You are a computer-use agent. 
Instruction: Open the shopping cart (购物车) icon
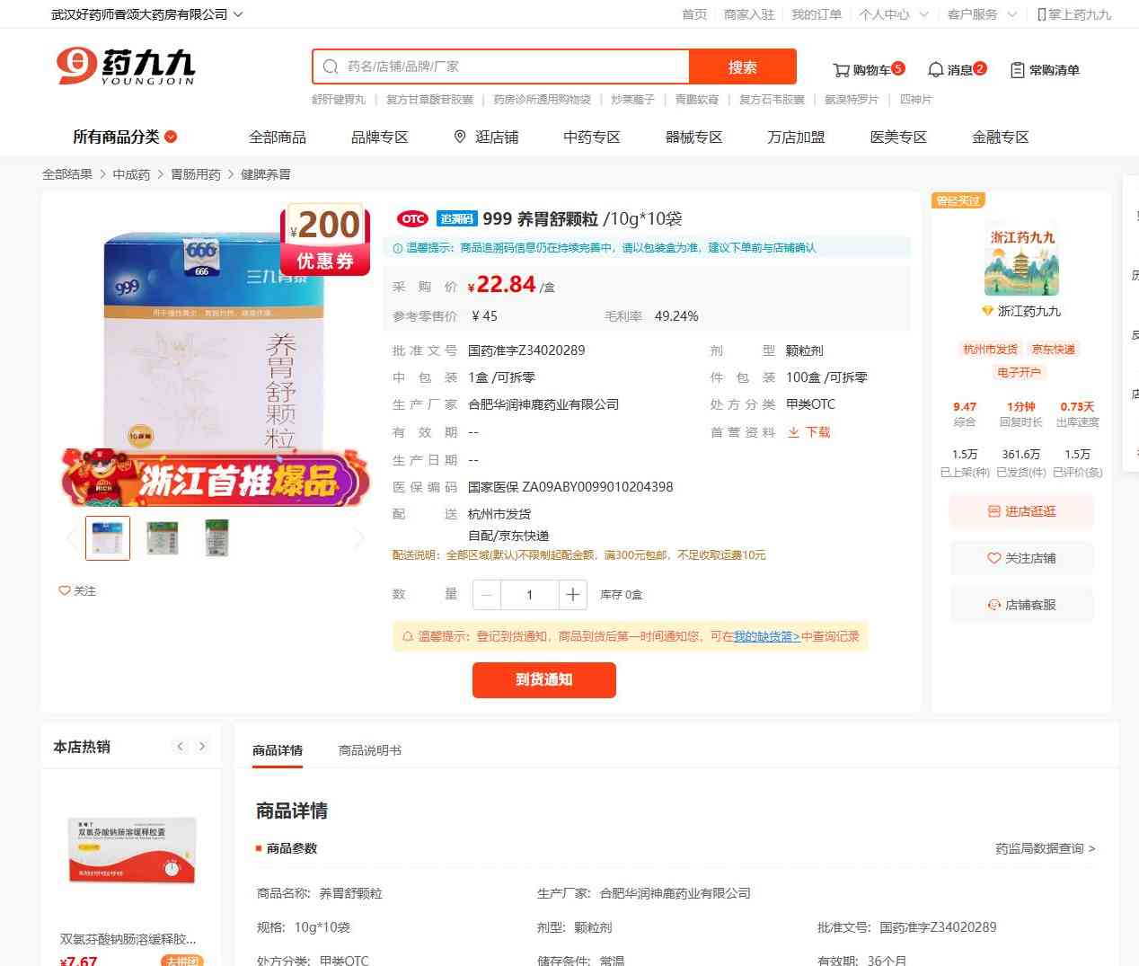tap(842, 70)
